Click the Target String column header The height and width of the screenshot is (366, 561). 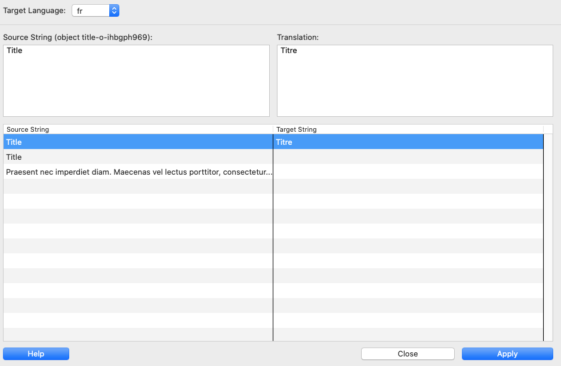(408, 129)
